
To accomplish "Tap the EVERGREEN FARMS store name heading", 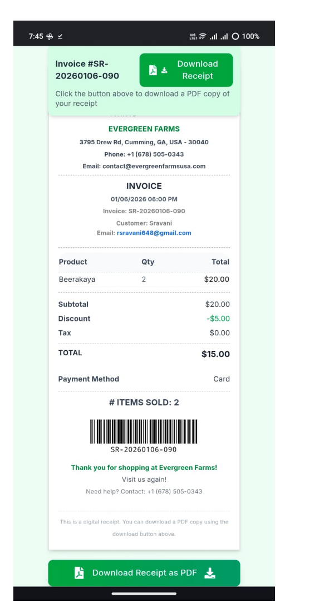I will [x=144, y=129].
